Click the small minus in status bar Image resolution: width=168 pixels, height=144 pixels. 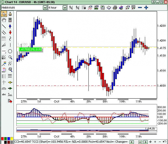160,142
